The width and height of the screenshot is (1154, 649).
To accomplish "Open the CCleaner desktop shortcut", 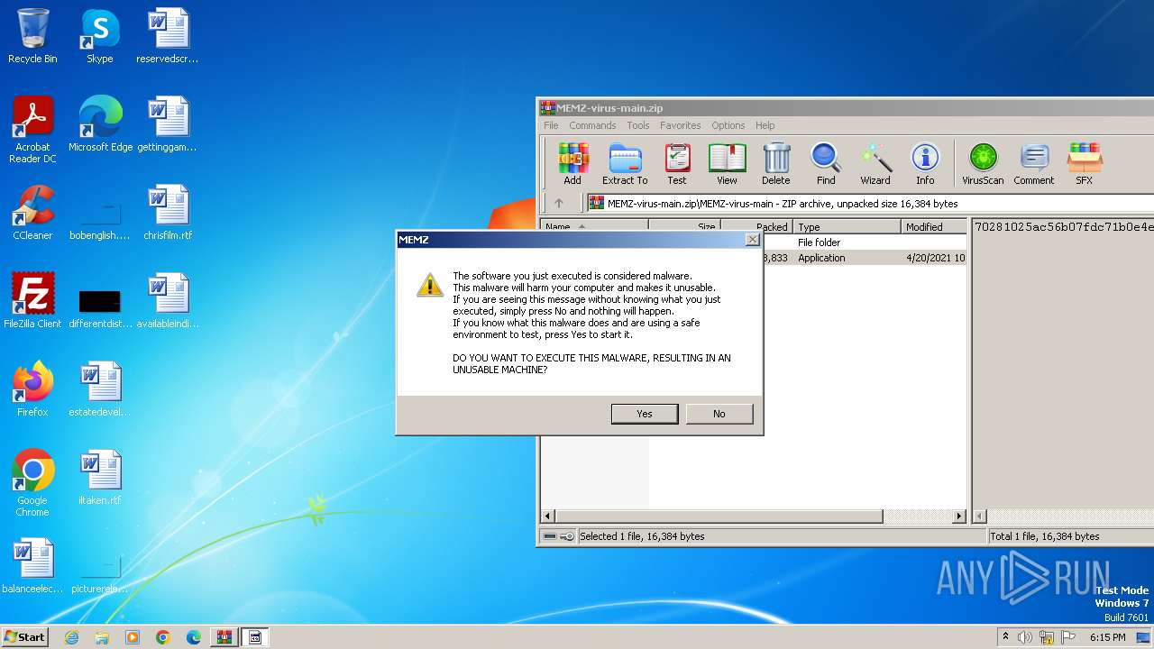I will tap(32, 213).
